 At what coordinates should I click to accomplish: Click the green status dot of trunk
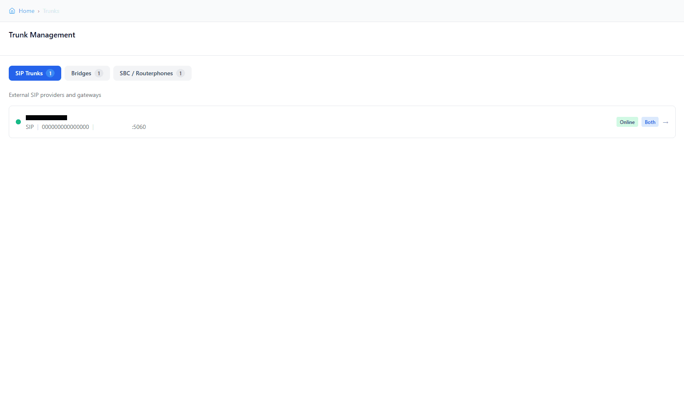point(18,122)
